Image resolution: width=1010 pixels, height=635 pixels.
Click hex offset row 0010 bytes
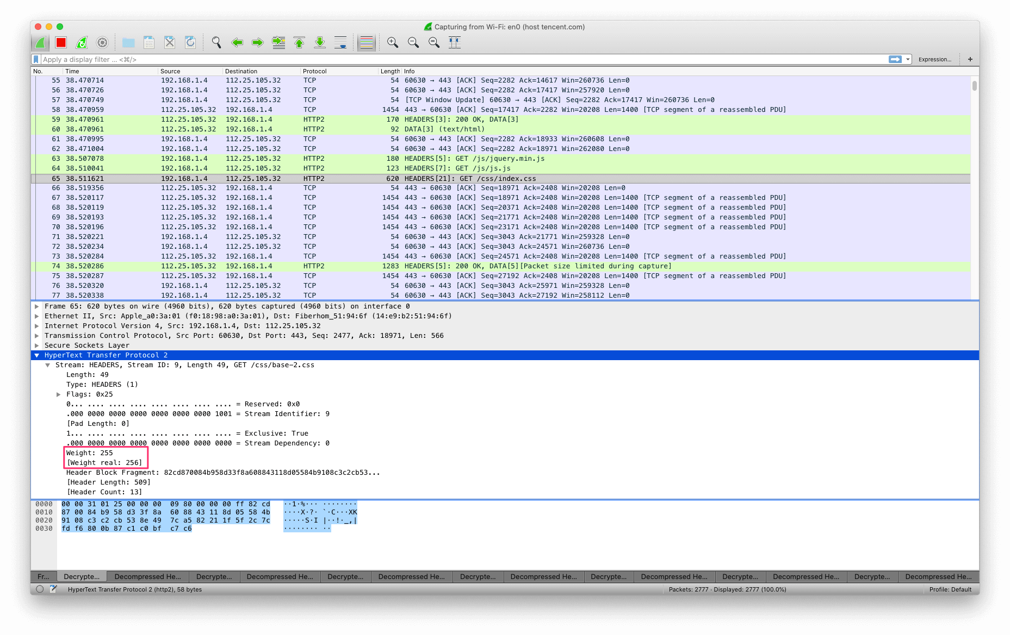pos(166,512)
